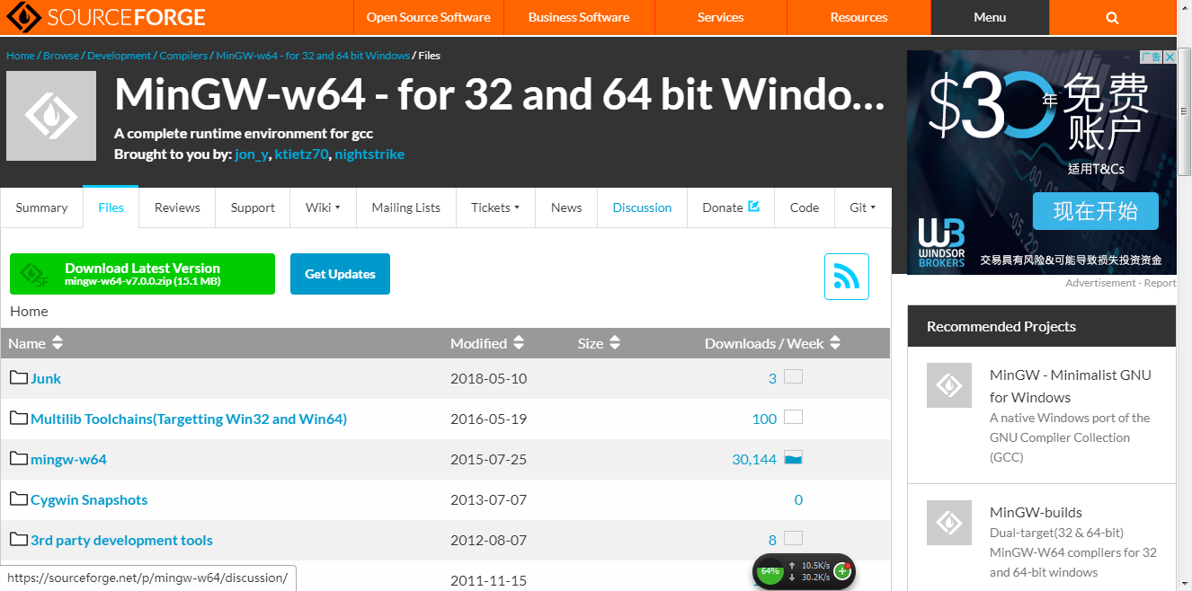This screenshot has height=591, width=1192.
Task: Open the Resources menu
Action: tap(858, 17)
